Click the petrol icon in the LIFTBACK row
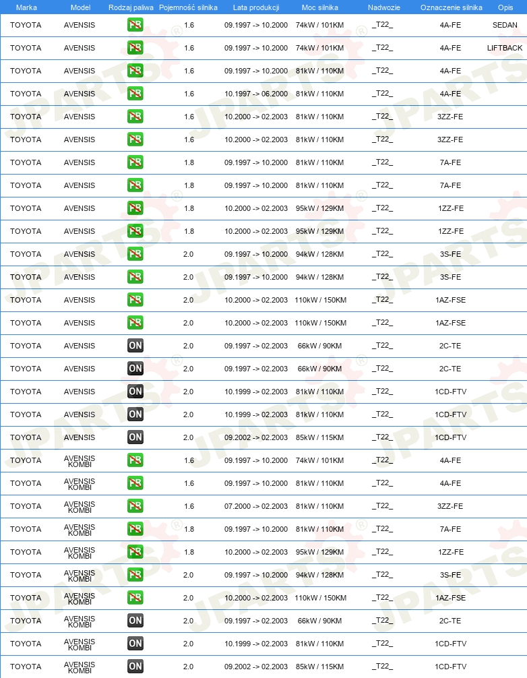This screenshot has height=678, width=527. [x=135, y=48]
